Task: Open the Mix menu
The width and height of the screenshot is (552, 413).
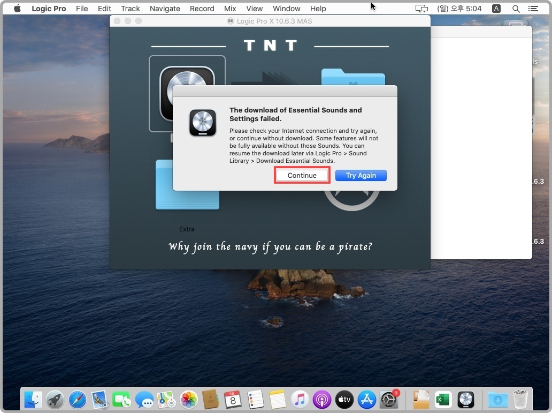Action: pyautogui.click(x=230, y=9)
